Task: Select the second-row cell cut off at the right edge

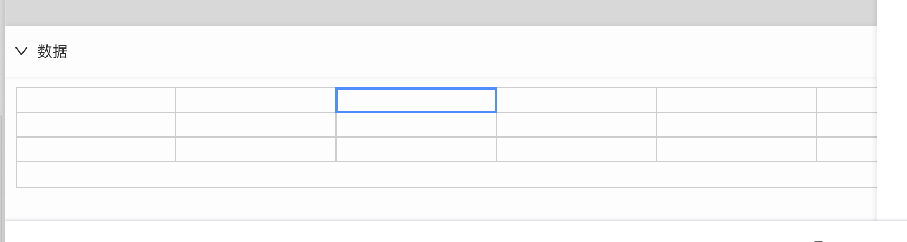Action: (847, 125)
